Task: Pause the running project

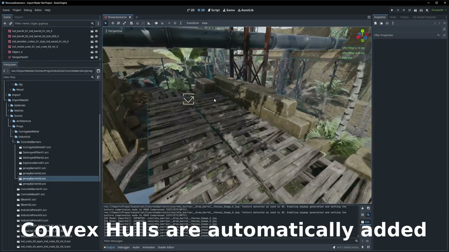Action: click(398, 10)
